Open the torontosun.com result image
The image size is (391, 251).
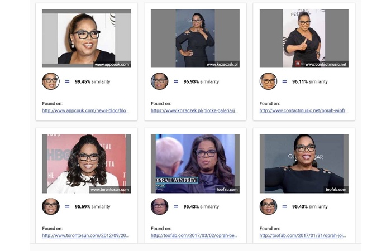(x=86, y=163)
